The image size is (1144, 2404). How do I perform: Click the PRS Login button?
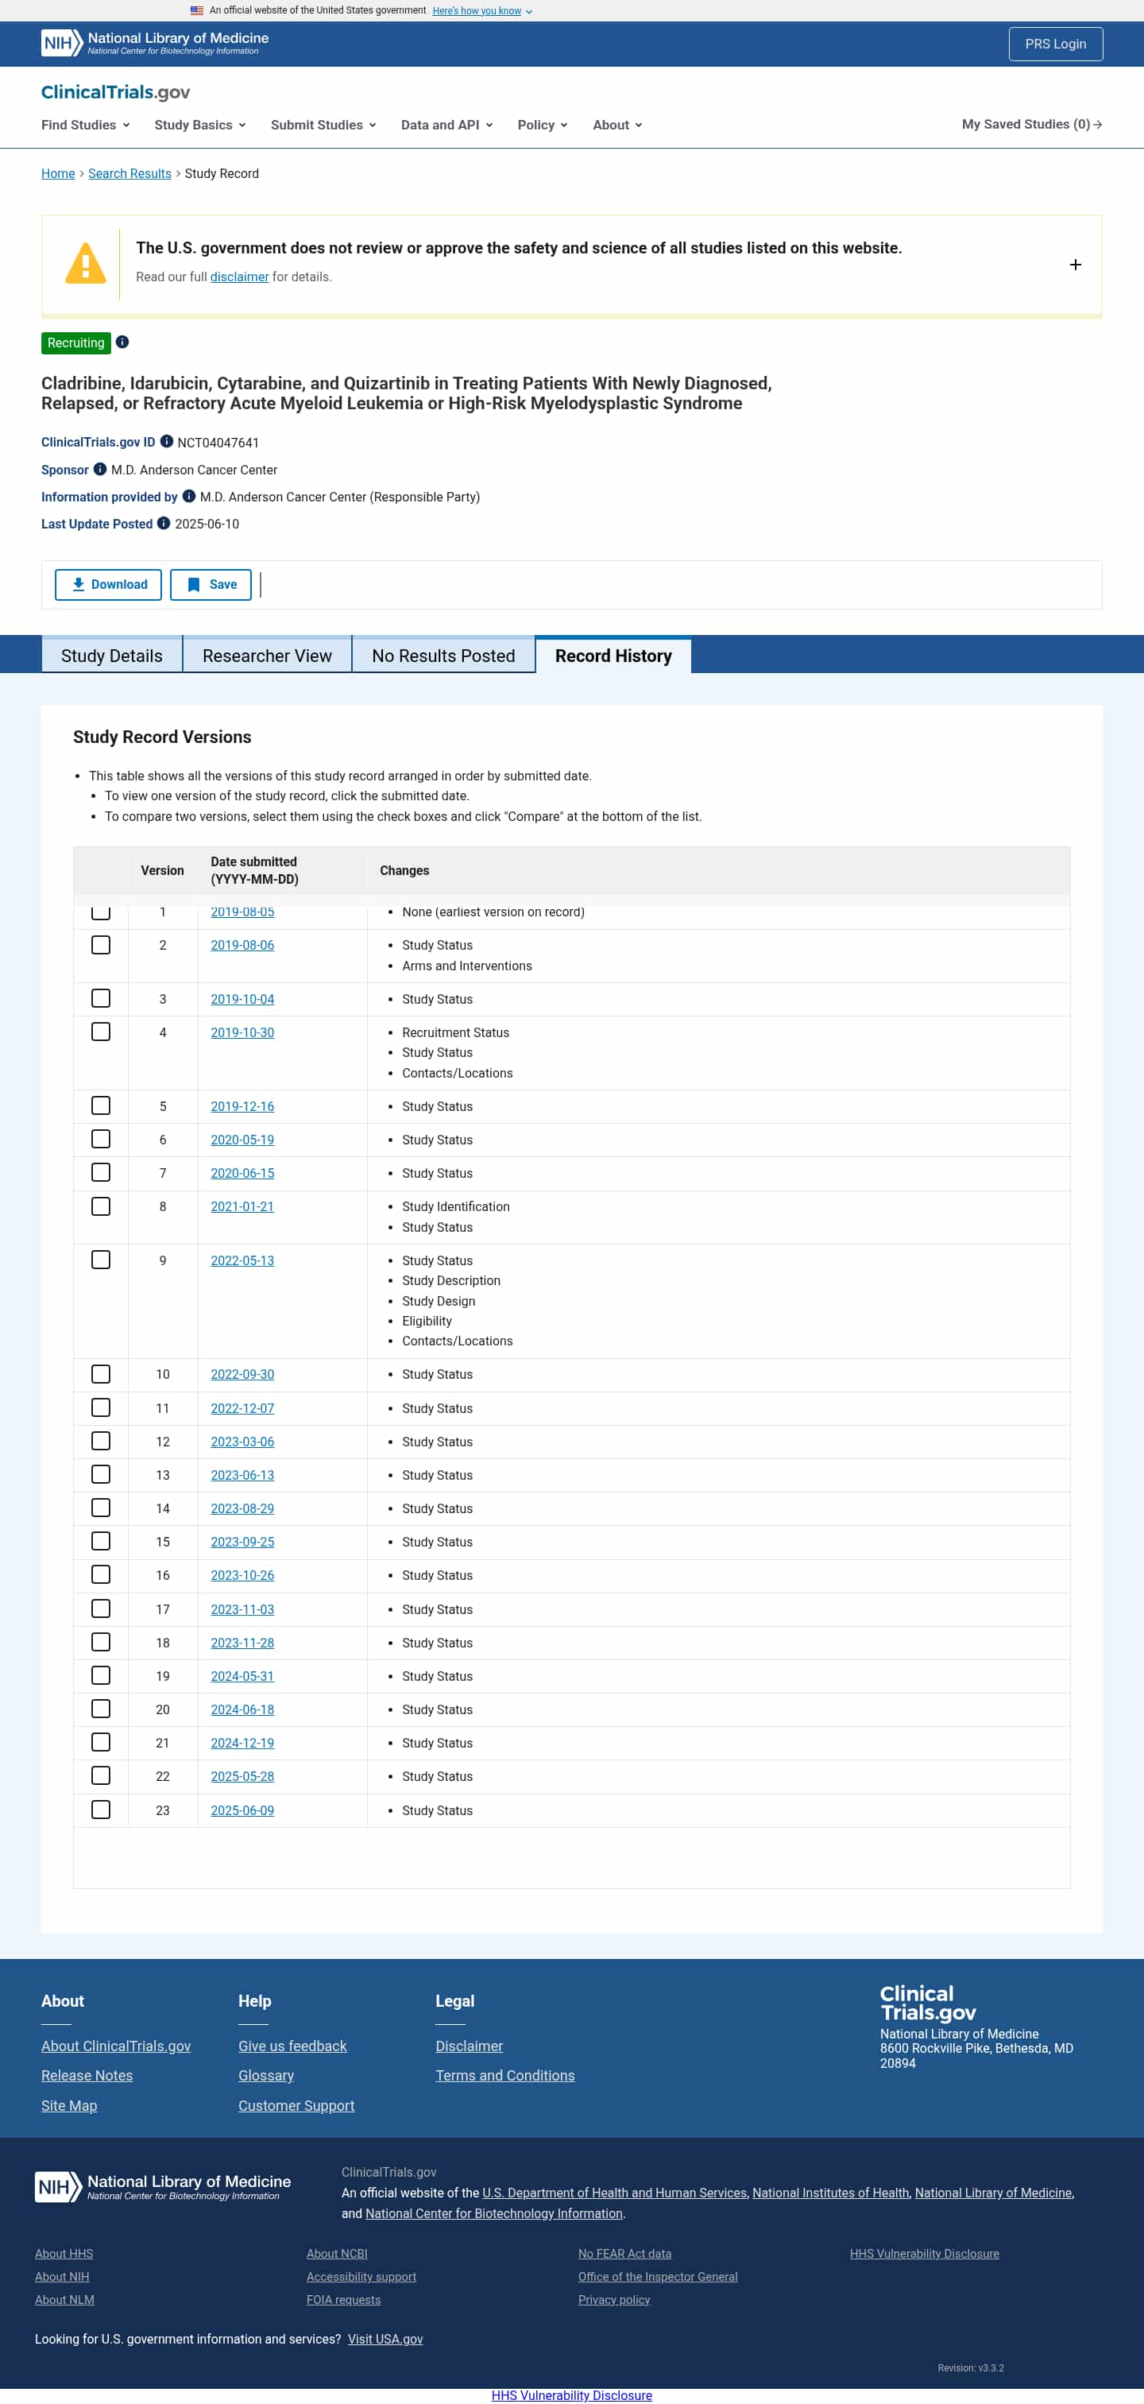click(x=1054, y=44)
